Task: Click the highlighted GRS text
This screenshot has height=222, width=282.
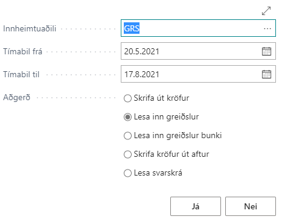Action: pos(132,28)
